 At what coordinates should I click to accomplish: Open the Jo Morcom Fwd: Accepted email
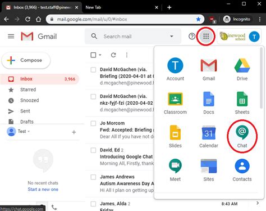[x=120, y=130]
